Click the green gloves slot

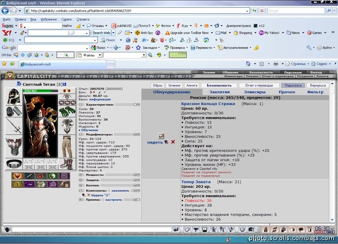coord(67,111)
